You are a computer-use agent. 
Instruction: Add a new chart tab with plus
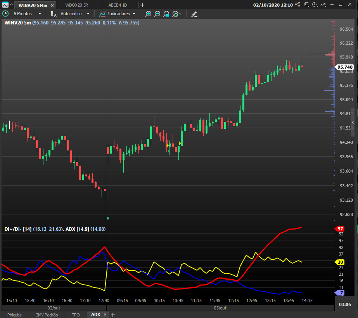click(142, 5)
